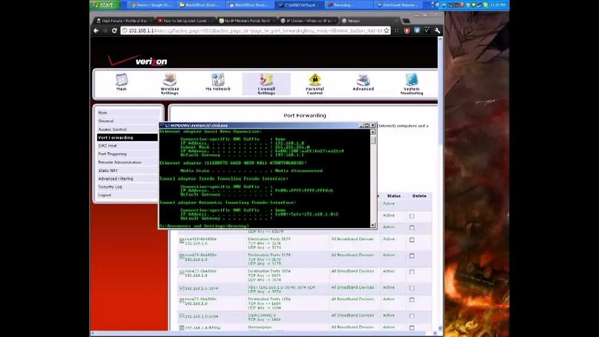
Task: Tick the Delete checkbox for Xbox 3074 UDP row
Action: click(412, 288)
